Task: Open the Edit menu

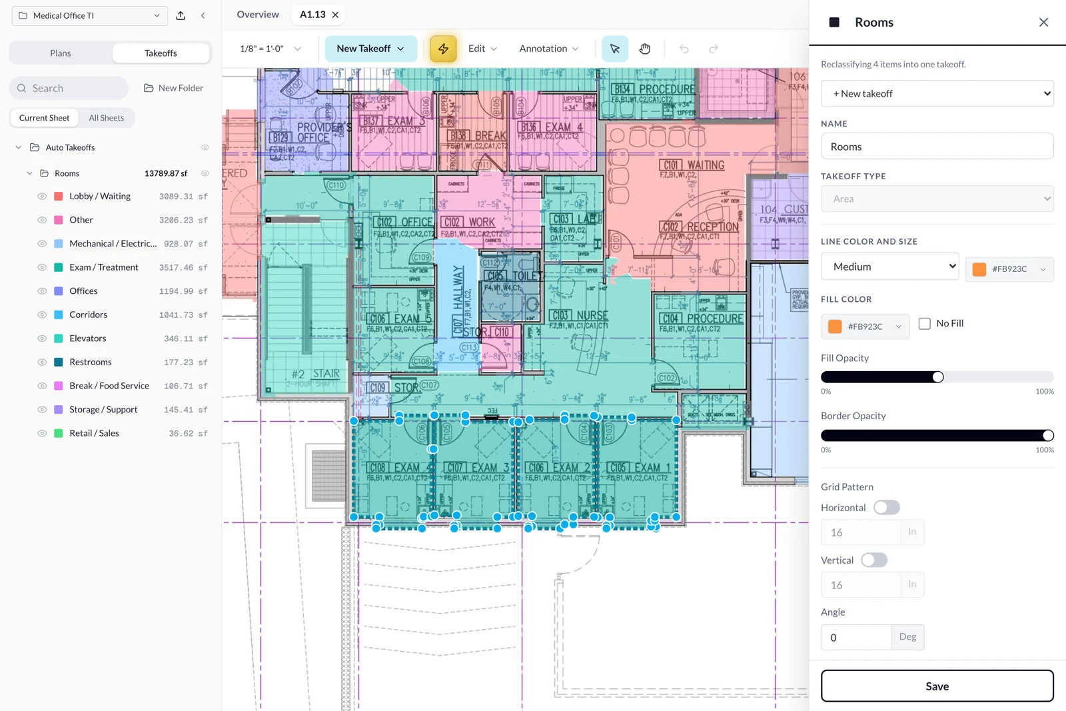Action: [x=482, y=49]
